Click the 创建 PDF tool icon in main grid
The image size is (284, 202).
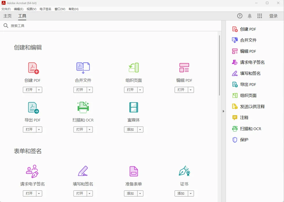point(33,68)
